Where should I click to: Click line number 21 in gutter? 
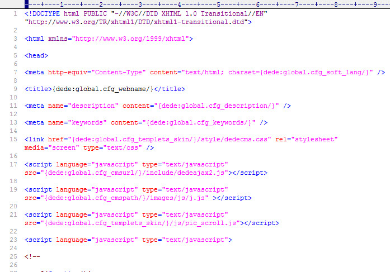(13, 214)
